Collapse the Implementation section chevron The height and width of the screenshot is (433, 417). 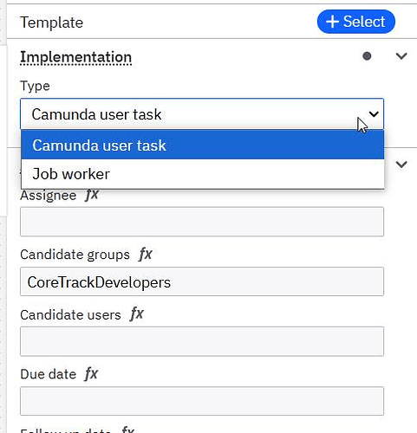(401, 55)
